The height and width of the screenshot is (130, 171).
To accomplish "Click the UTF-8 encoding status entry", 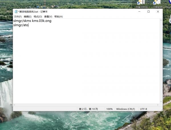I will pyautogui.click(x=144, y=109).
